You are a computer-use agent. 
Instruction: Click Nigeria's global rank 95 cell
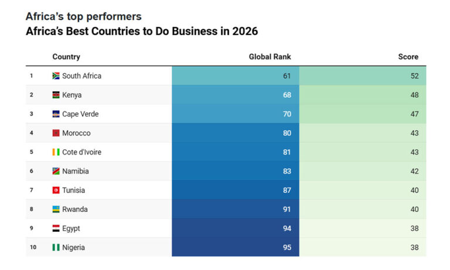[x=236, y=247]
